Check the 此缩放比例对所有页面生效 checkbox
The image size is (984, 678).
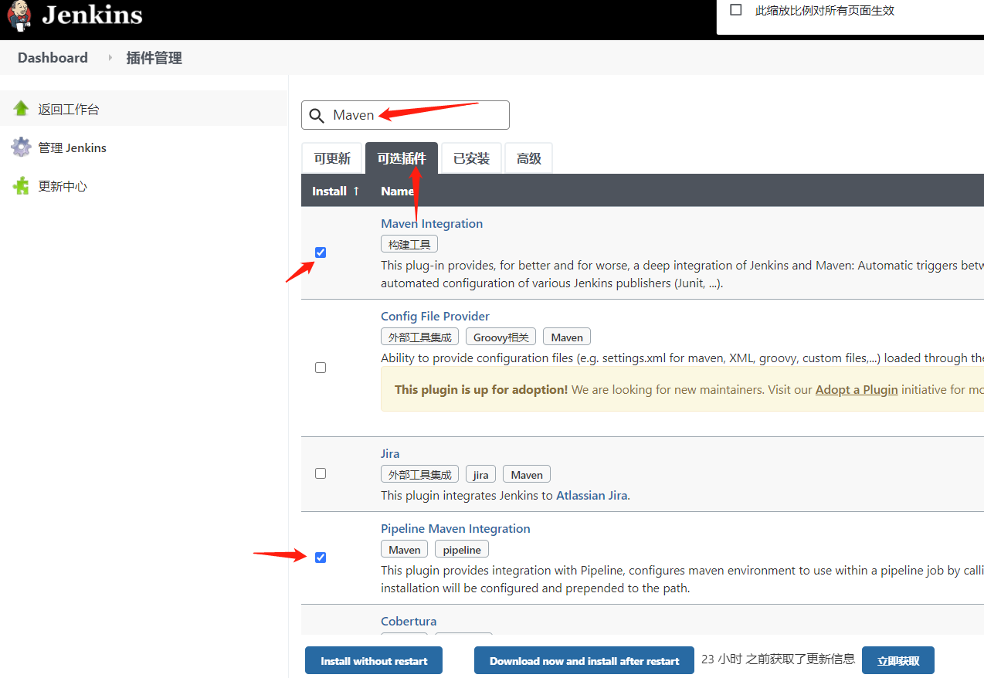[736, 10]
